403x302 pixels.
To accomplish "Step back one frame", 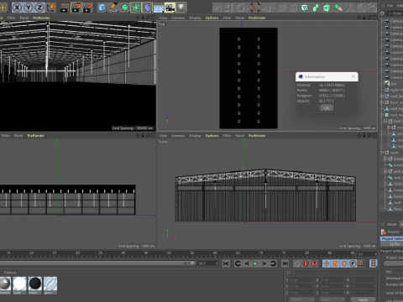I will click(247, 263).
